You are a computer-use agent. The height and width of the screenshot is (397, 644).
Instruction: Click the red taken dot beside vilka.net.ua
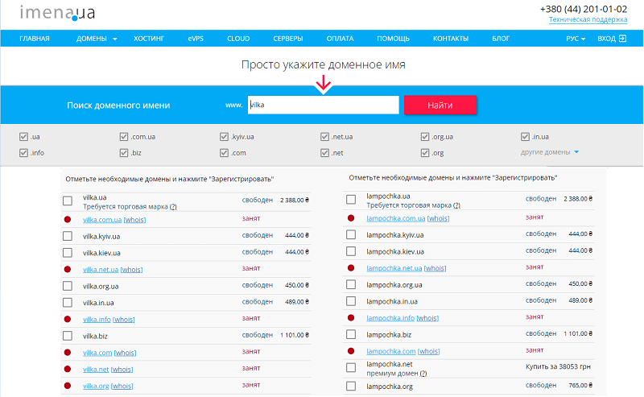click(x=68, y=269)
